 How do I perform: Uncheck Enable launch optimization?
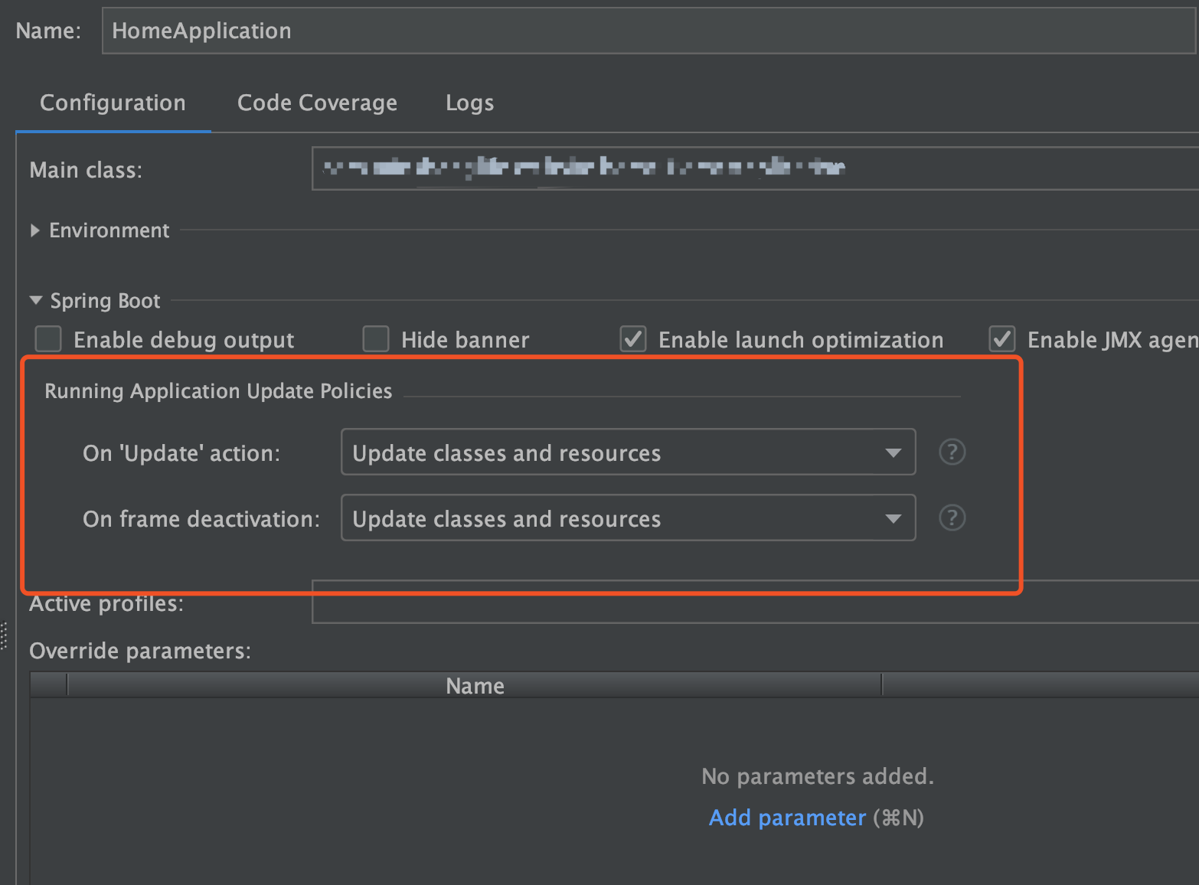pos(633,338)
